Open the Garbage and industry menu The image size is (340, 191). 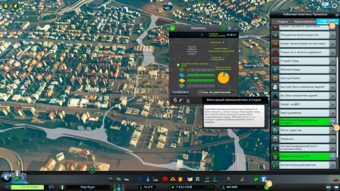tap(155, 179)
